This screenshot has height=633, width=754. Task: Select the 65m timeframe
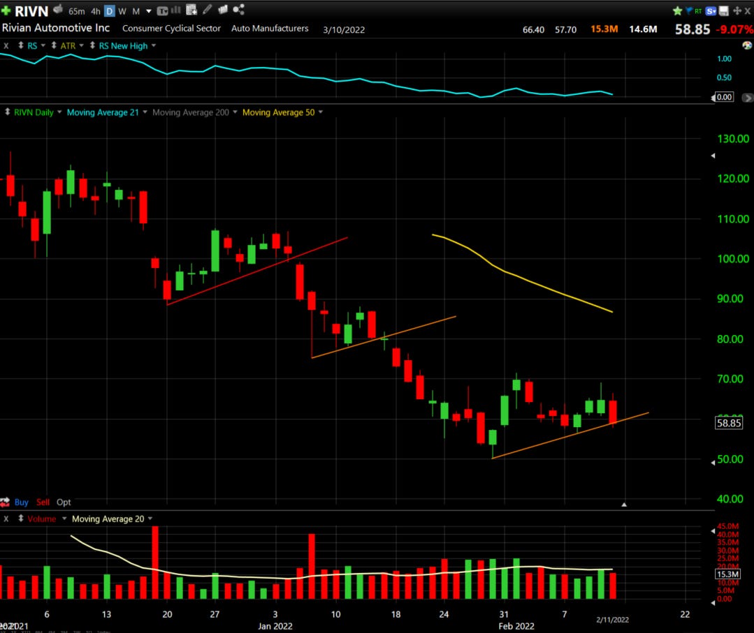[76, 11]
